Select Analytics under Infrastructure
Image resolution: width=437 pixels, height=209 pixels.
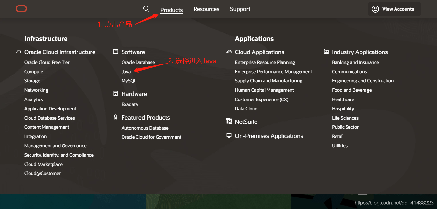[x=34, y=99]
